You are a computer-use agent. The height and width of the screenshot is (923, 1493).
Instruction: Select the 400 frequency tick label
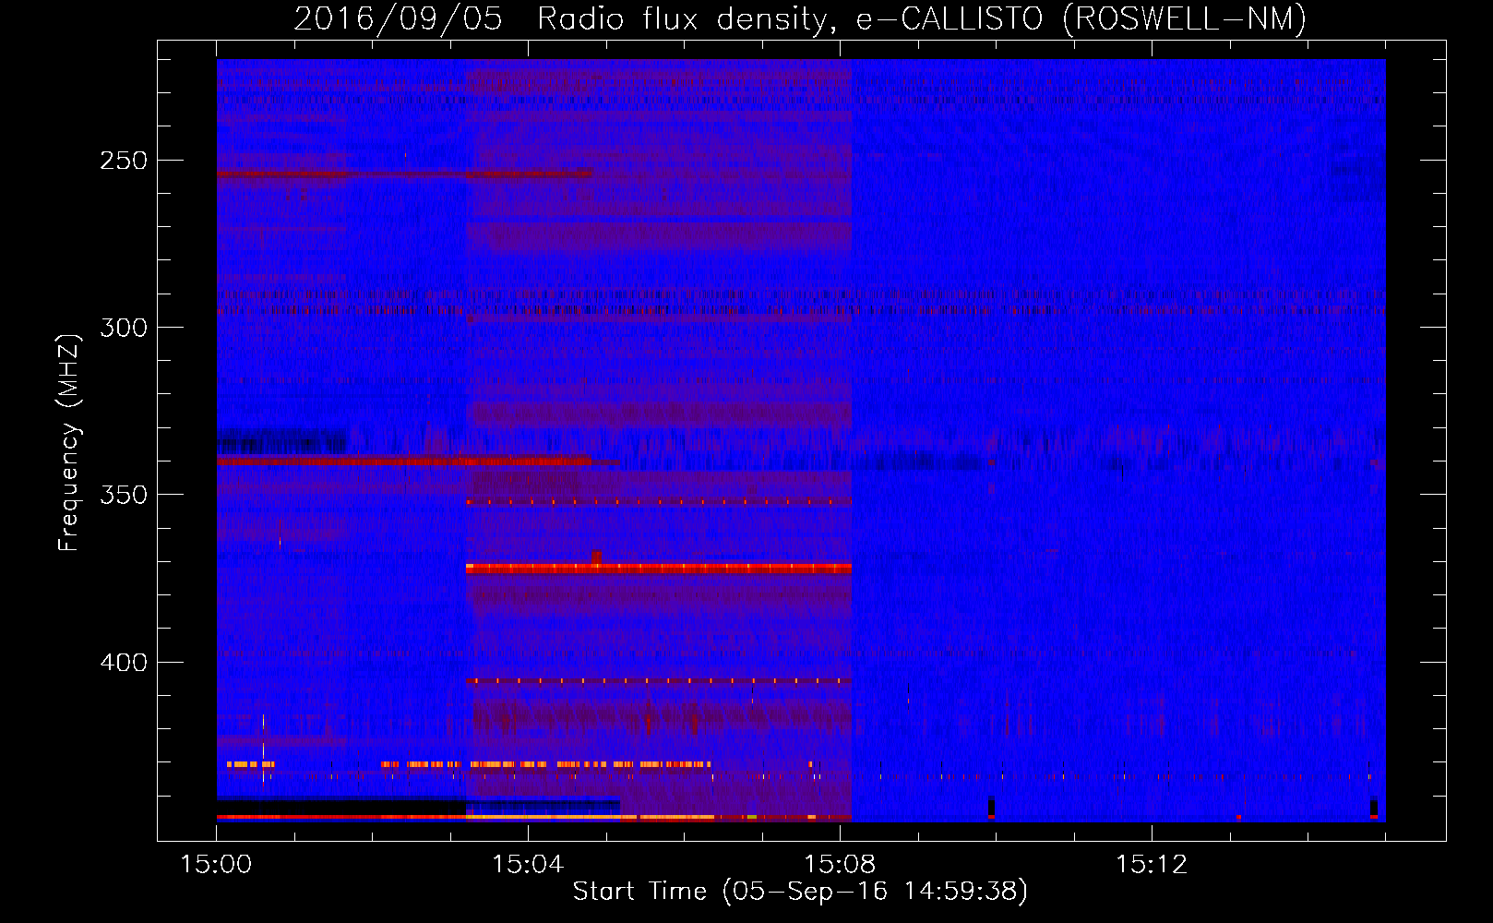124,663
